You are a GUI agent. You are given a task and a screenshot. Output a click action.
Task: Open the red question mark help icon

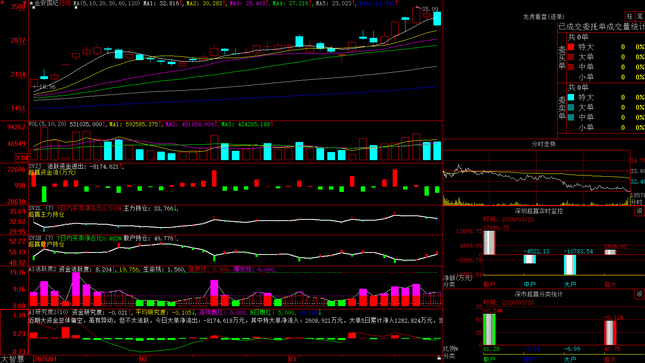(x=25, y=3)
